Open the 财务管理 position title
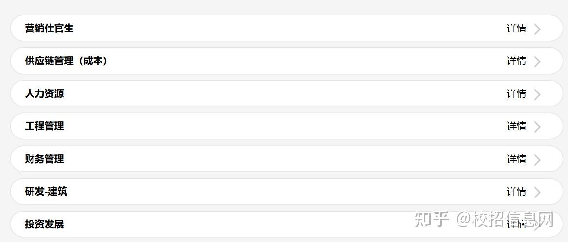568x242 pixels. click(44, 159)
